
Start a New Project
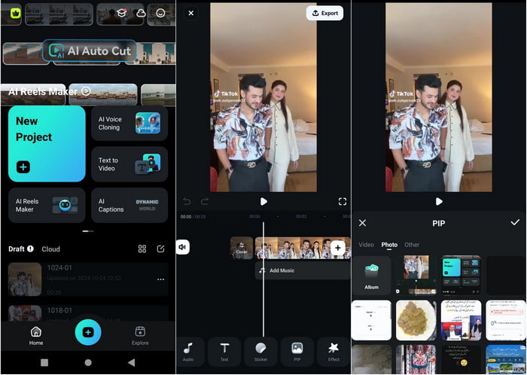[47, 143]
